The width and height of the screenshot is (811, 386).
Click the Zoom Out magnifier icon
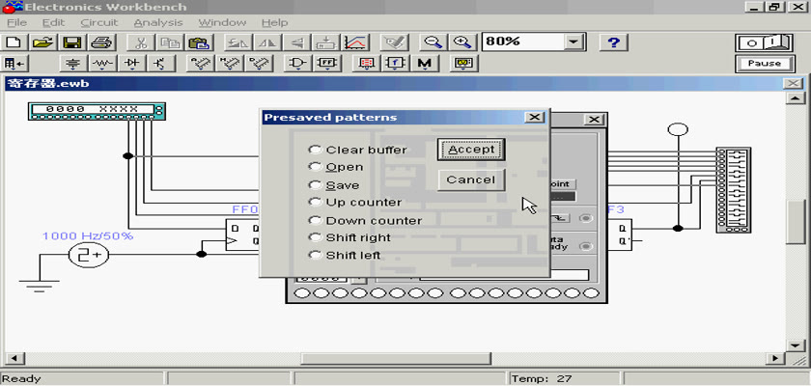[433, 42]
